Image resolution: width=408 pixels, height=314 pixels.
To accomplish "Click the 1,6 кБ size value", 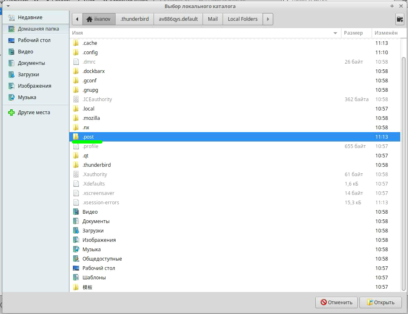I will [x=351, y=184].
